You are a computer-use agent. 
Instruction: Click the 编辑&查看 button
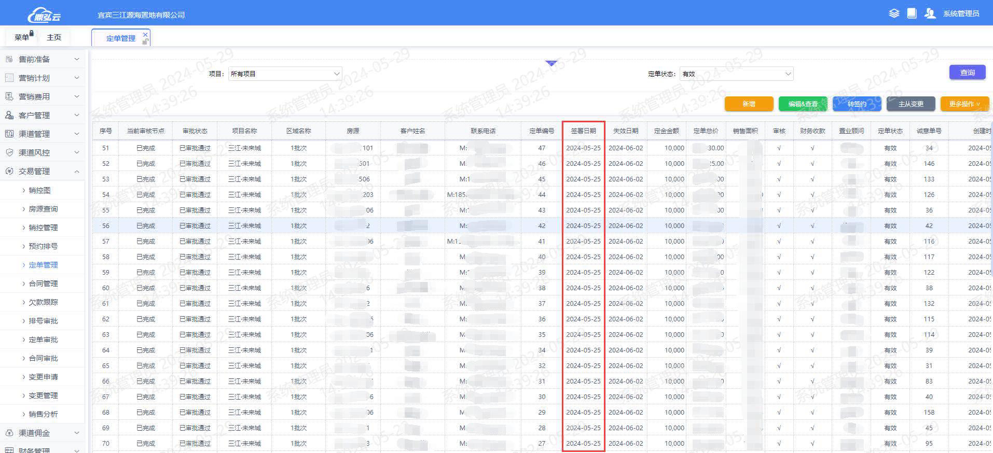(x=803, y=104)
